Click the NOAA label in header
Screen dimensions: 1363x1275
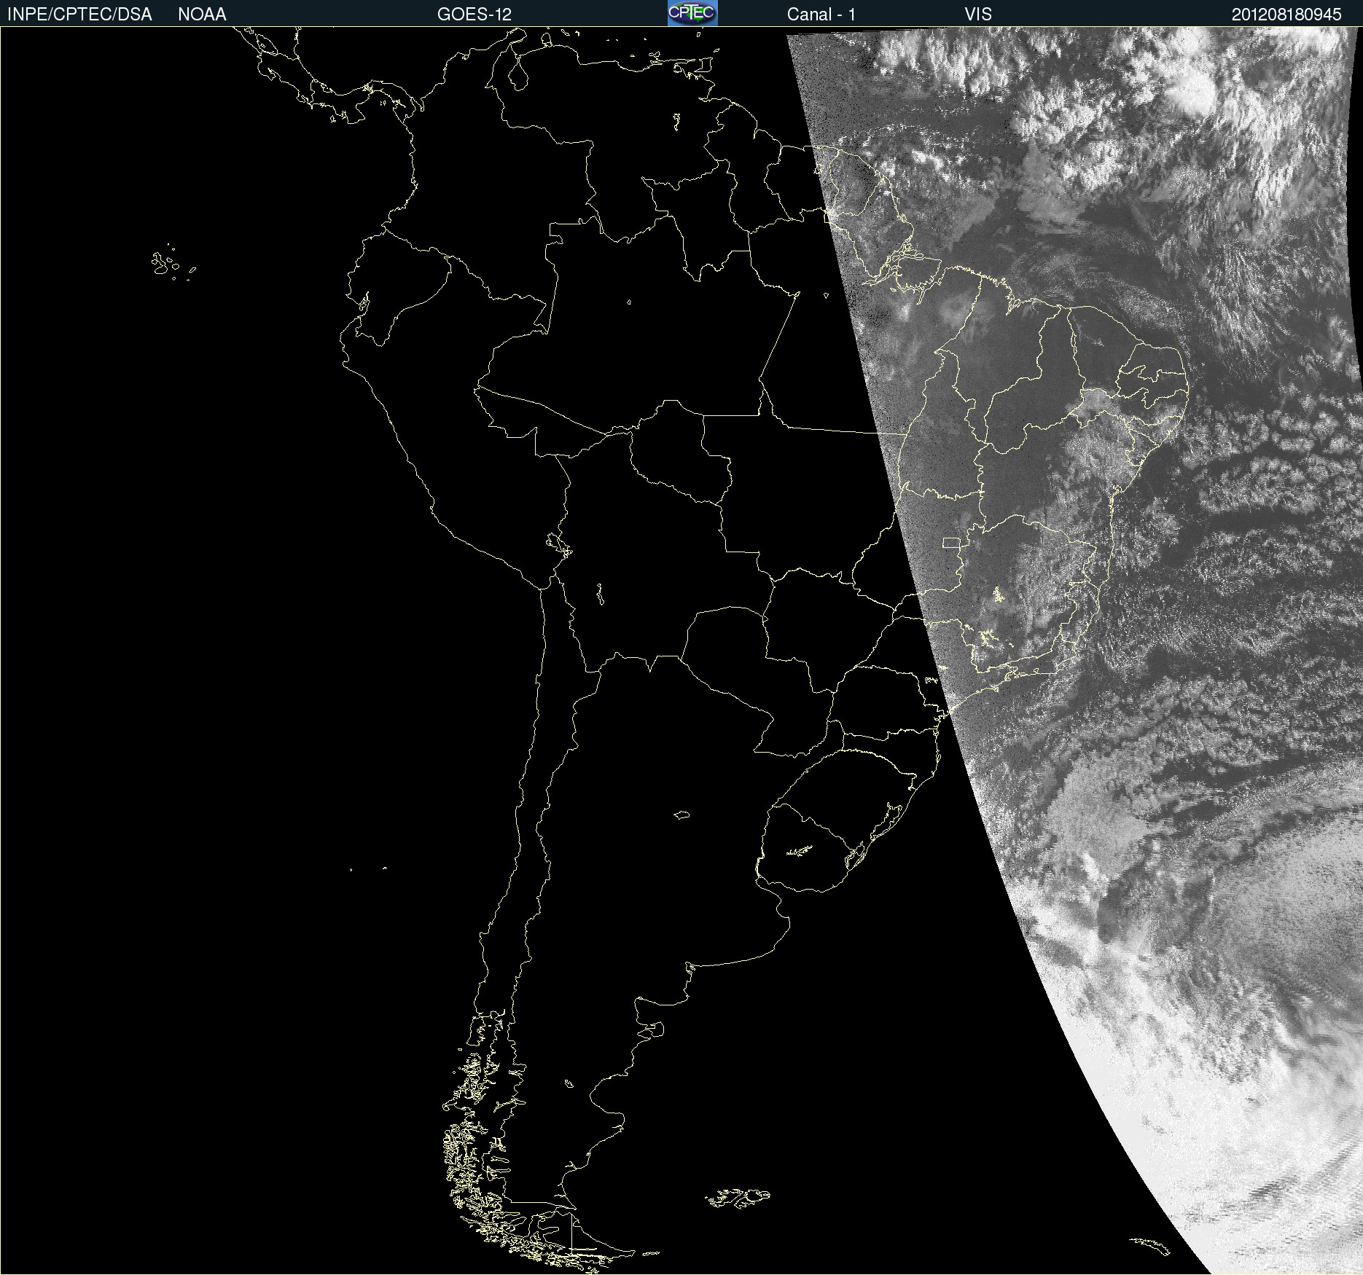[202, 15]
